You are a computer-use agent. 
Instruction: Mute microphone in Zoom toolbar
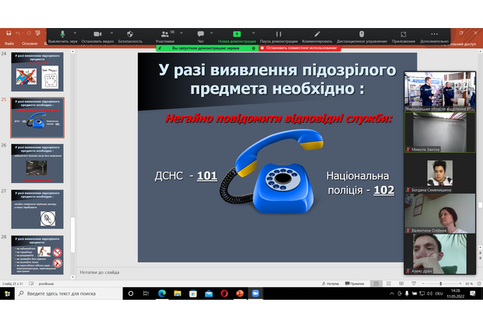[63, 36]
